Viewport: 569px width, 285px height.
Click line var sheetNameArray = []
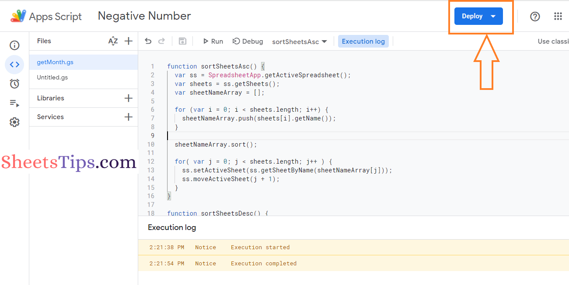tap(220, 93)
